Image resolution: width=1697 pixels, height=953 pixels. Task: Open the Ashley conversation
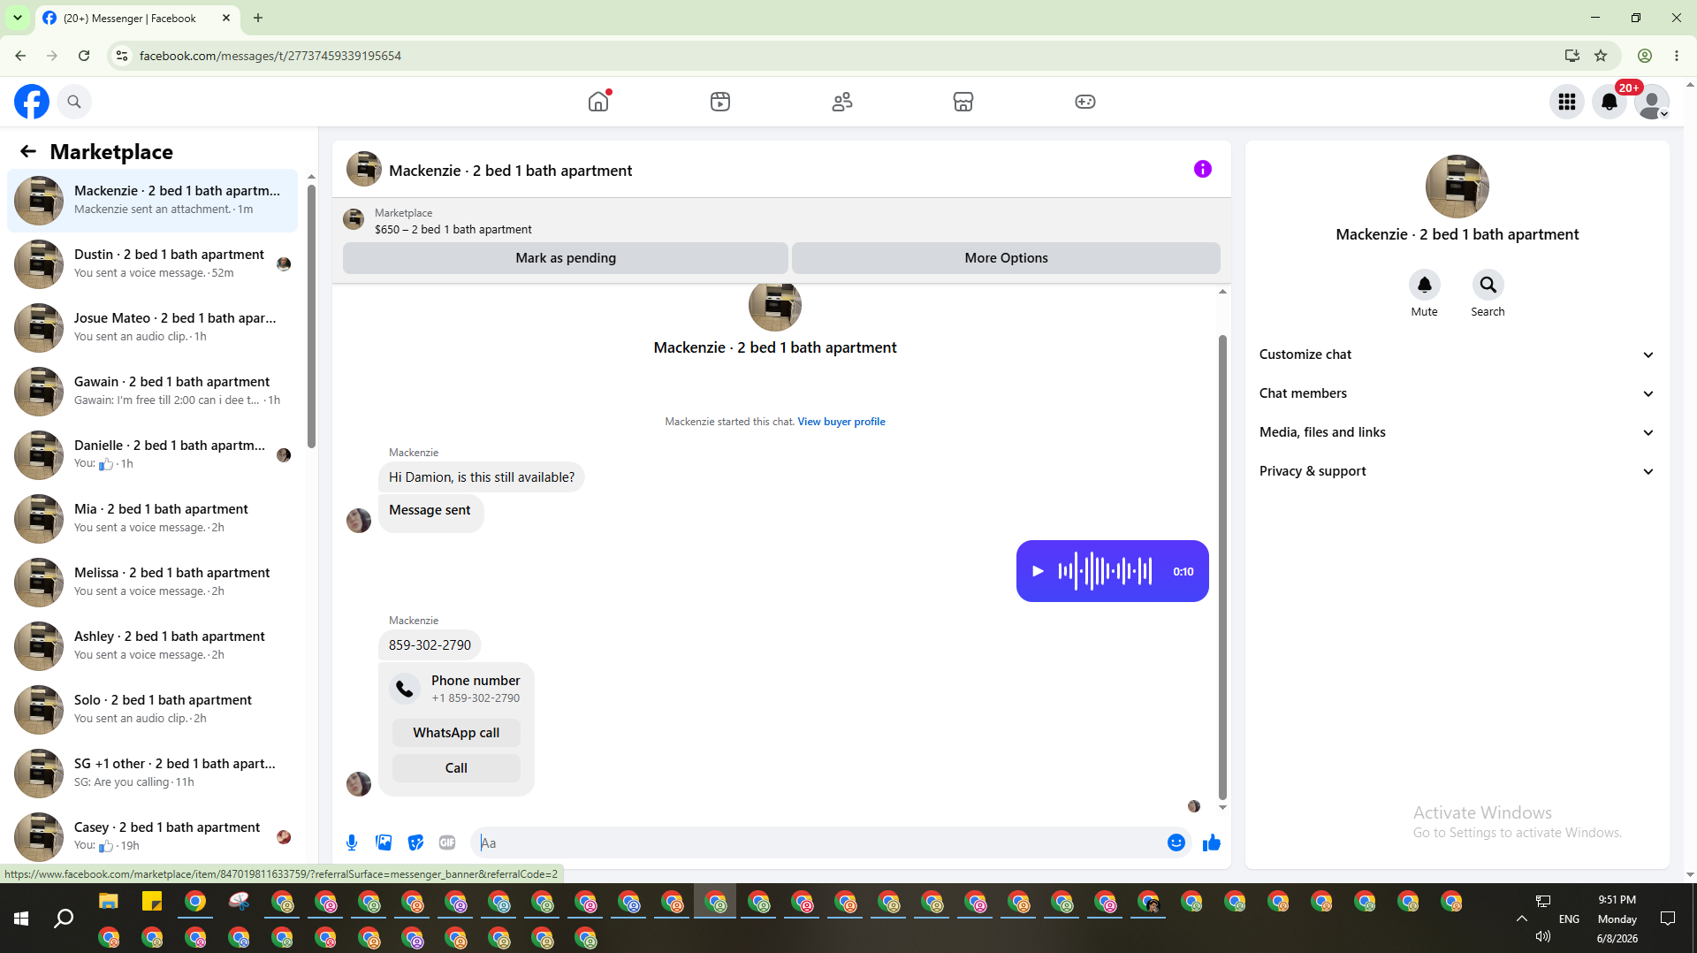[x=153, y=645]
